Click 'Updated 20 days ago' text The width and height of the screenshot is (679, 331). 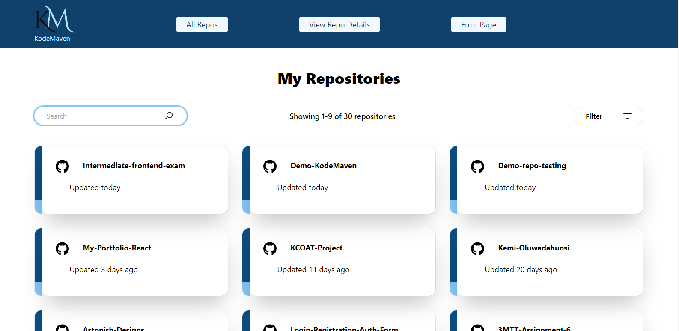point(521,270)
